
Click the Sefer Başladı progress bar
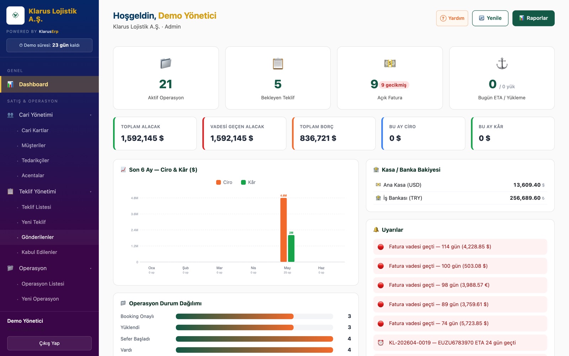[254, 339]
